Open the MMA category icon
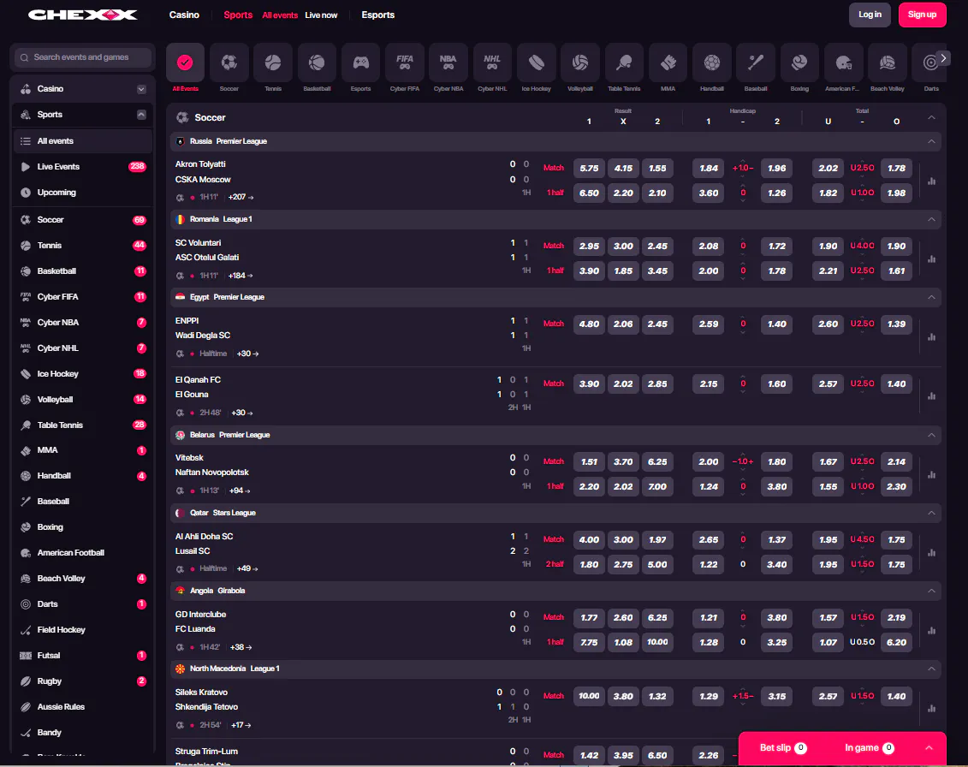 pyautogui.click(x=668, y=62)
